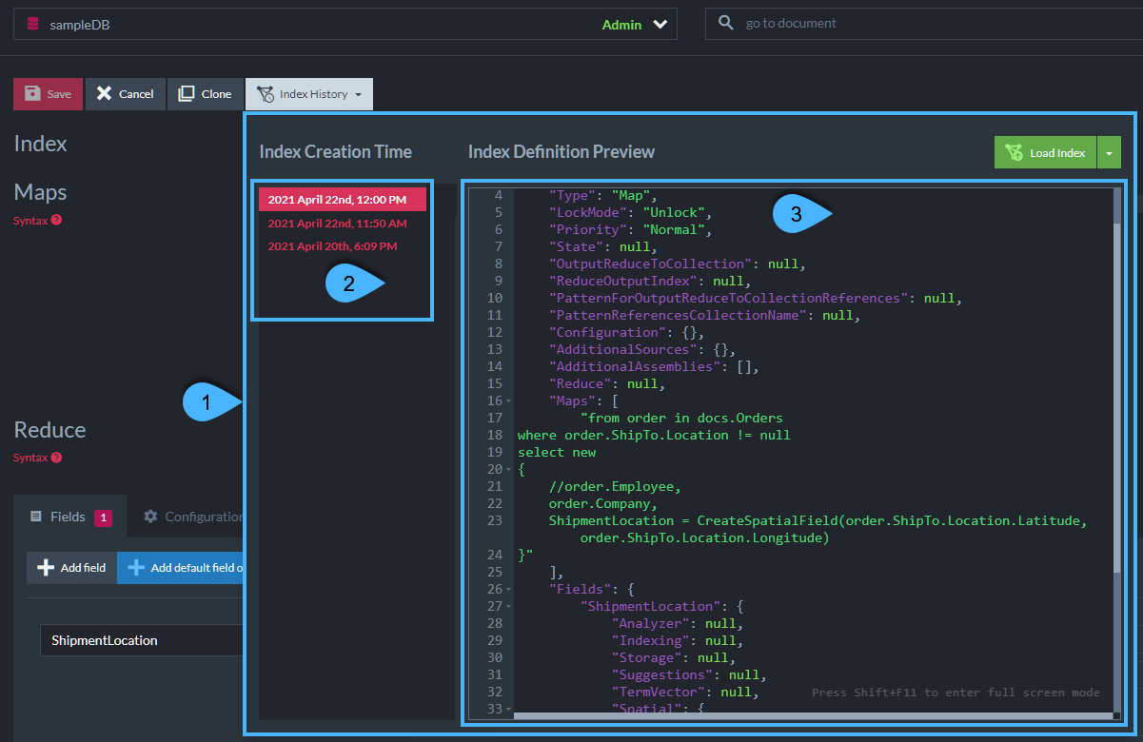Click the "Type": "Map" line
Image resolution: width=1143 pixels, height=742 pixels.
click(x=603, y=195)
